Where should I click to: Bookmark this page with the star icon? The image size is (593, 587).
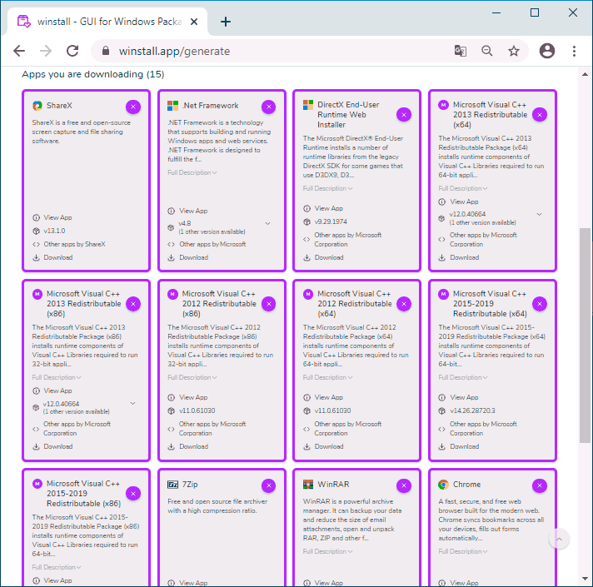tap(514, 51)
